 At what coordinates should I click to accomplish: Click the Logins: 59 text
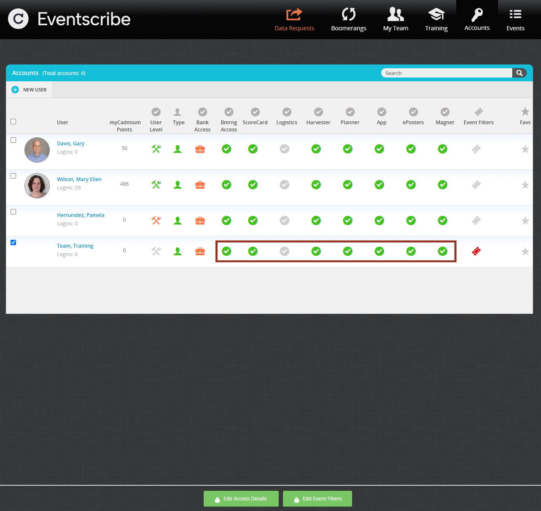(69, 188)
